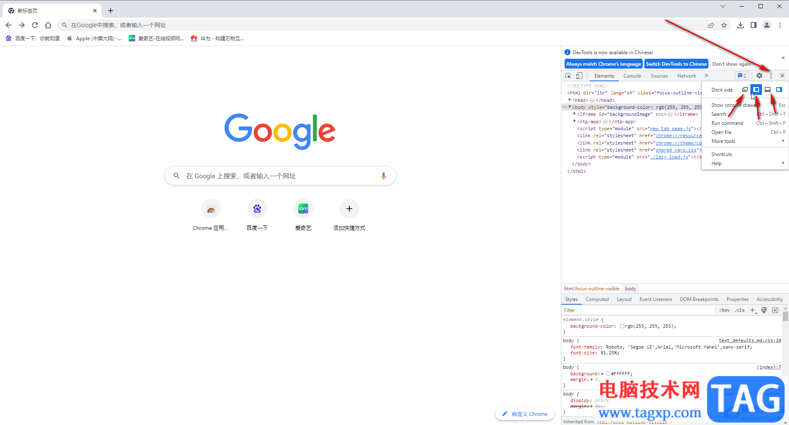Open 百度一下 bookmark
Image resolution: width=789 pixels, height=425 pixels.
click(33, 38)
